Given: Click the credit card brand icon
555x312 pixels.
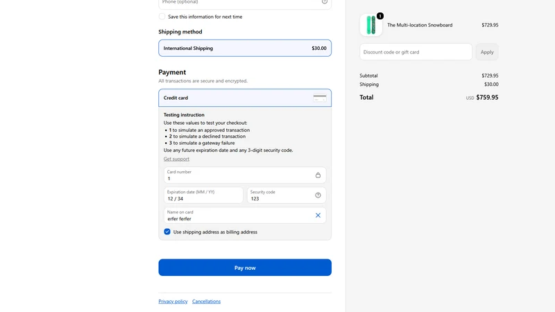Looking at the screenshot, I should tap(320, 98).
